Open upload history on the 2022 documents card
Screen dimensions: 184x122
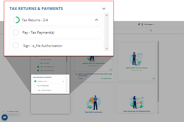coord(111,70)
